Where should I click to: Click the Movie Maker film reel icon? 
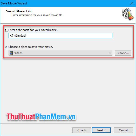pos(128,14)
